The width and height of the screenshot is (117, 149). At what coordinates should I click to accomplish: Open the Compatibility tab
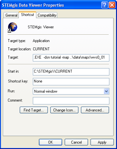coord(47,15)
